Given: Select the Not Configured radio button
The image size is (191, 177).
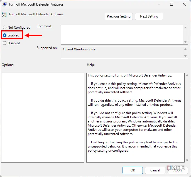Looking at the screenshot, I should [17, 28].
